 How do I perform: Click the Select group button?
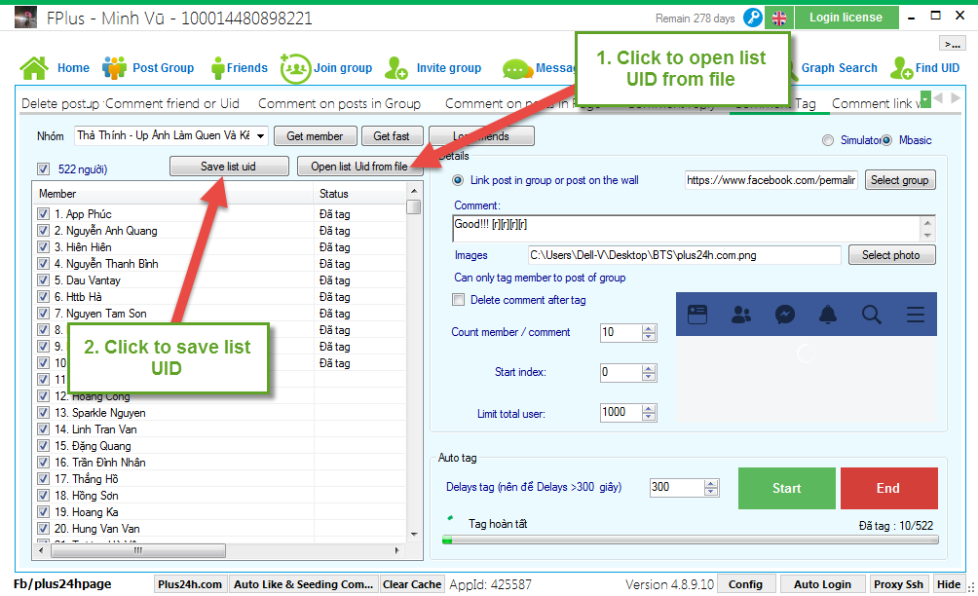tap(899, 180)
